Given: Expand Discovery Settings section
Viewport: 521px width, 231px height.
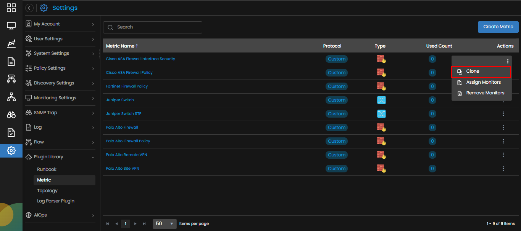Looking at the screenshot, I should [60, 83].
